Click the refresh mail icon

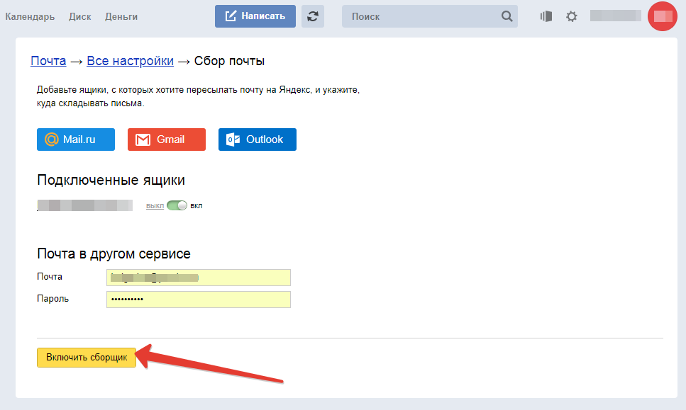pyautogui.click(x=313, y=16)
